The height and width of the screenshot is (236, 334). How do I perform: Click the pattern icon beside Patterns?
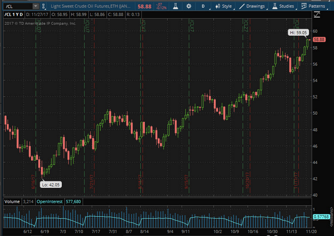pyautogui.click(x=304, y=6)
